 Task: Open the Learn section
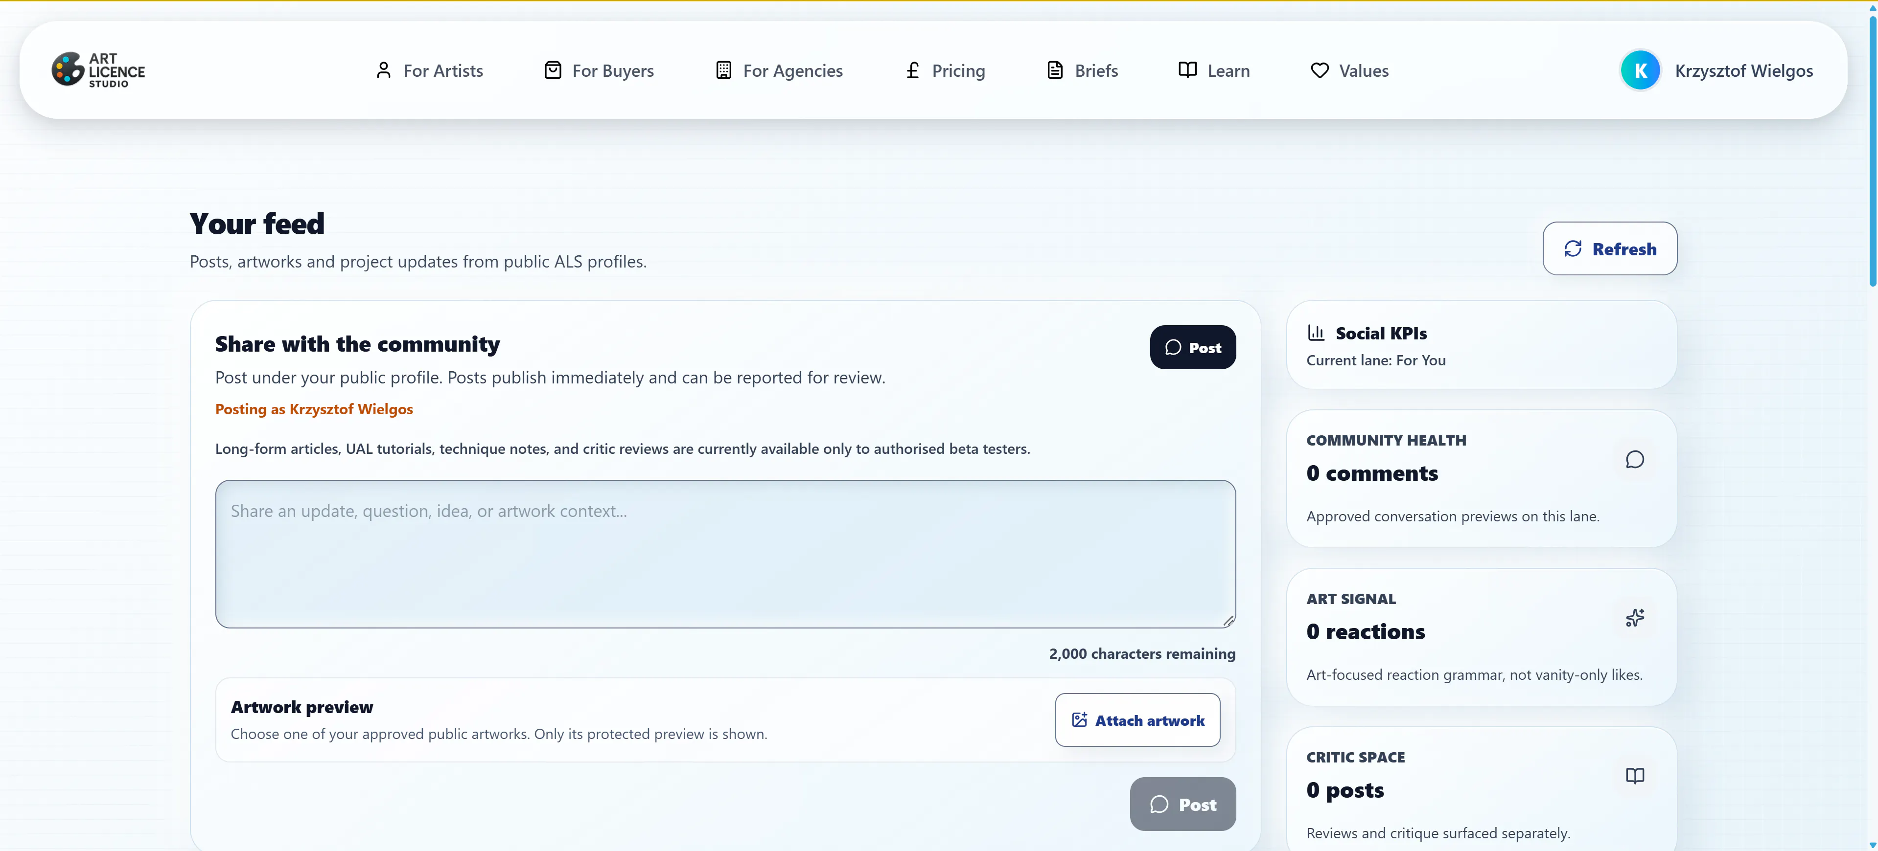(x=1214, y=70)
